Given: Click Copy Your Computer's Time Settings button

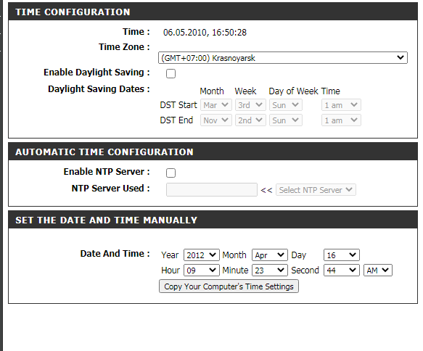Looking at the screenshot, I should click(229, 286).
